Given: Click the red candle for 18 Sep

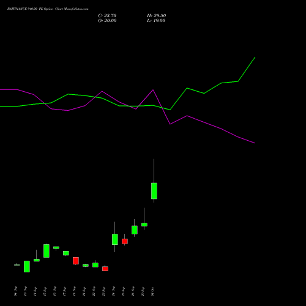Looking at the screenshot, I should point(76,261).
